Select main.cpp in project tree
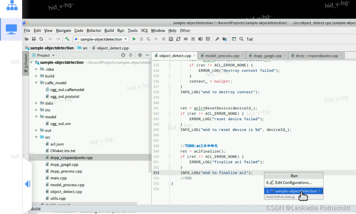The width and height of the screenshot is (356, 214). click(x=58, y=178)
